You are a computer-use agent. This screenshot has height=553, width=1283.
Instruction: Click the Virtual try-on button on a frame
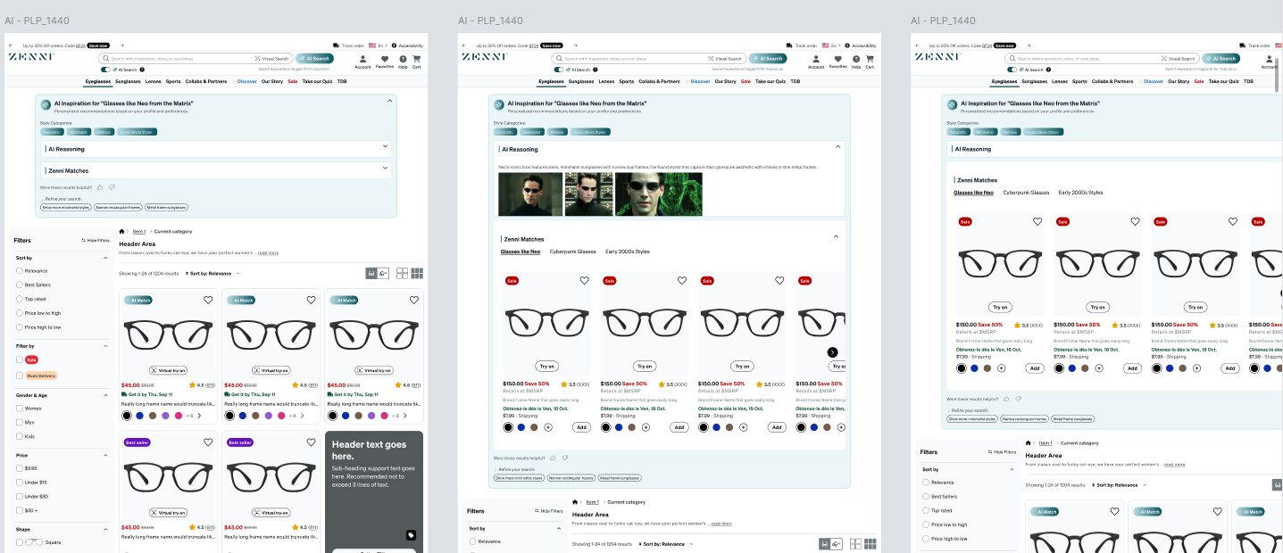point(168,369)
